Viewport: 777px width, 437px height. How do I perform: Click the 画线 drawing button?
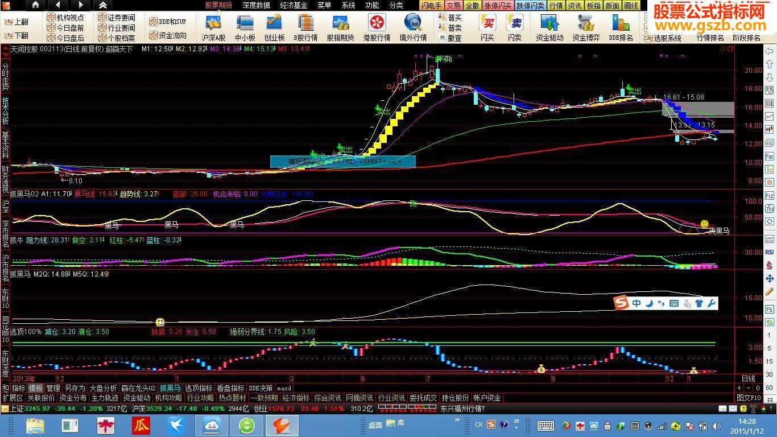pos(631,5)
